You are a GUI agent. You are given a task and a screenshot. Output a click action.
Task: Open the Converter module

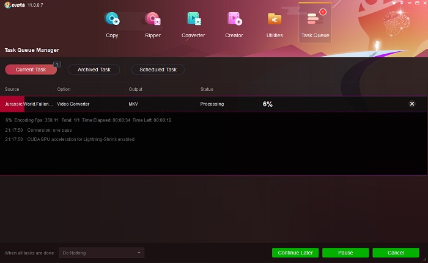(x=193, y=24)
